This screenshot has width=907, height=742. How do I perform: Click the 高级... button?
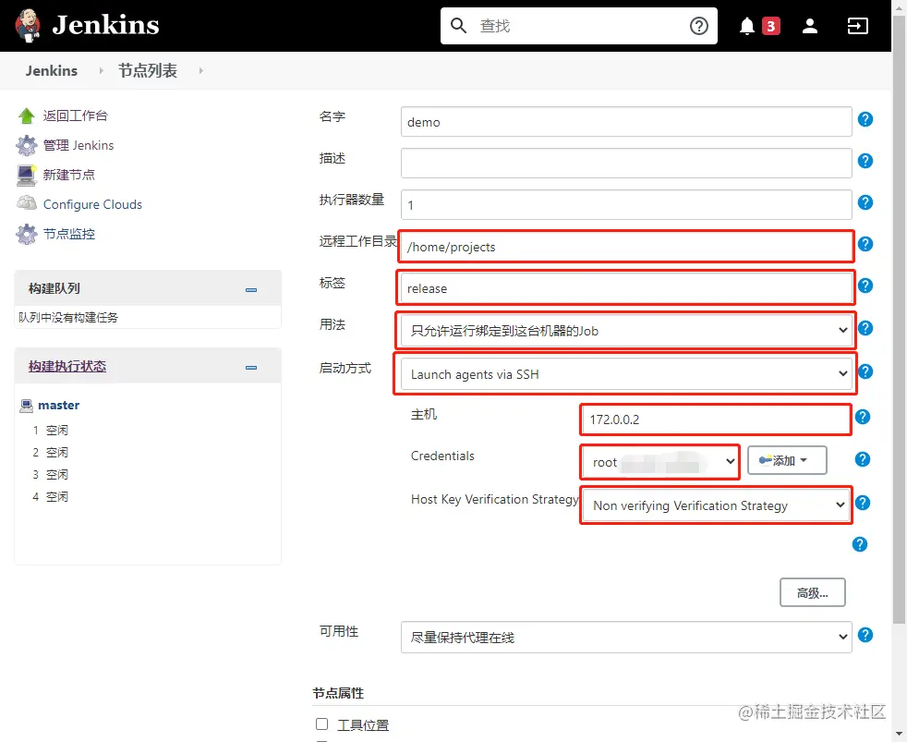[812, 592]
